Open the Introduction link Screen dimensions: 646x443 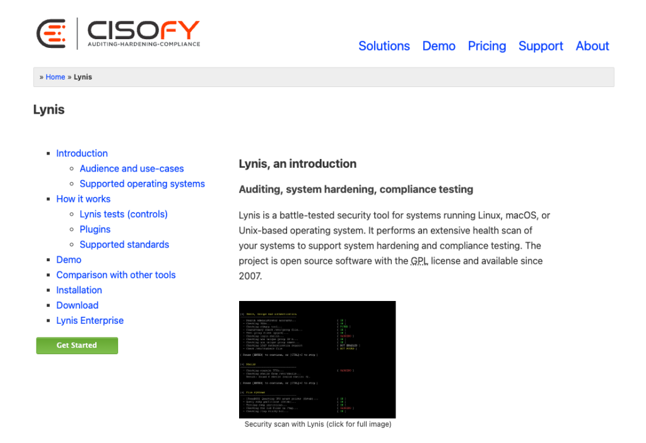tap(81, 153)
